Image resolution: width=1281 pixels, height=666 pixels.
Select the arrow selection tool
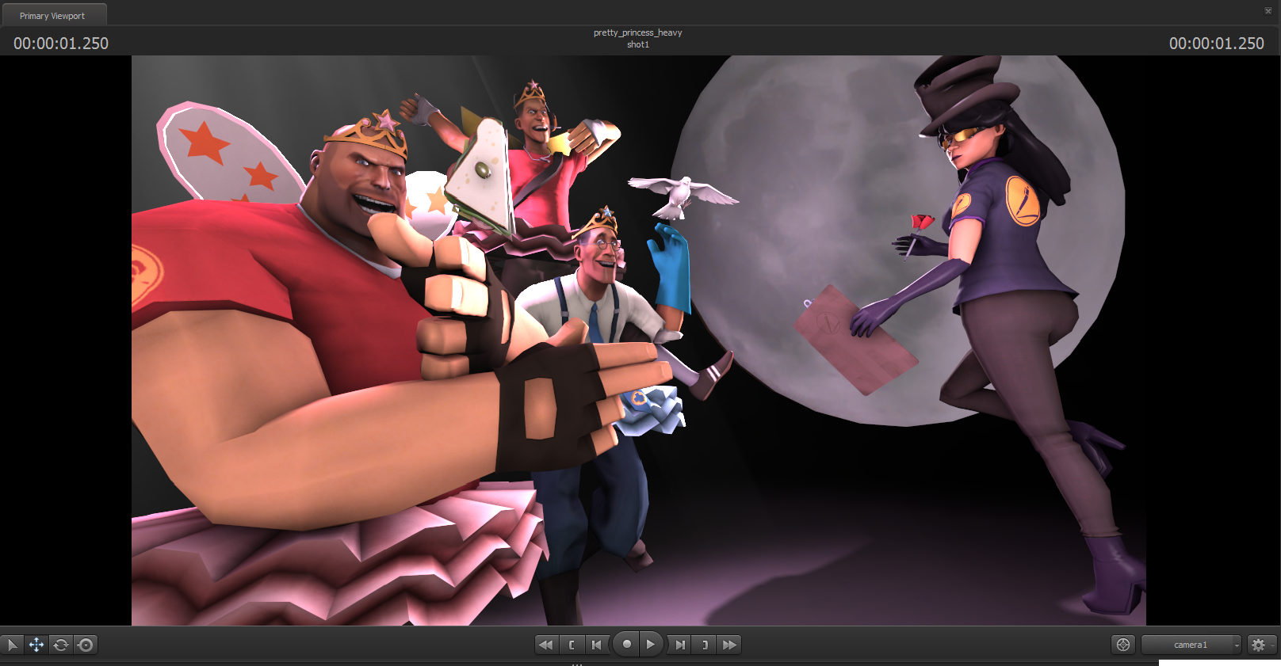(x=12, y=645)
